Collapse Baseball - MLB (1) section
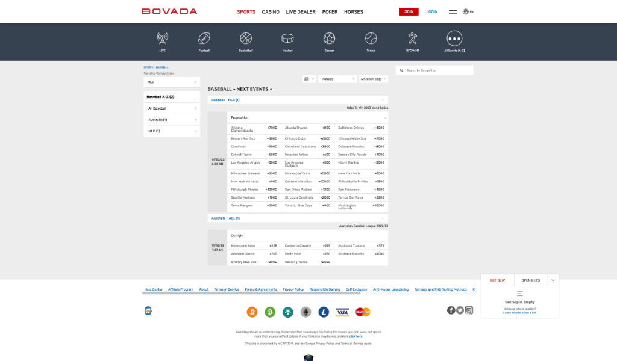The image size is (617, 361). pyautogui.click(x=383, y=100)
